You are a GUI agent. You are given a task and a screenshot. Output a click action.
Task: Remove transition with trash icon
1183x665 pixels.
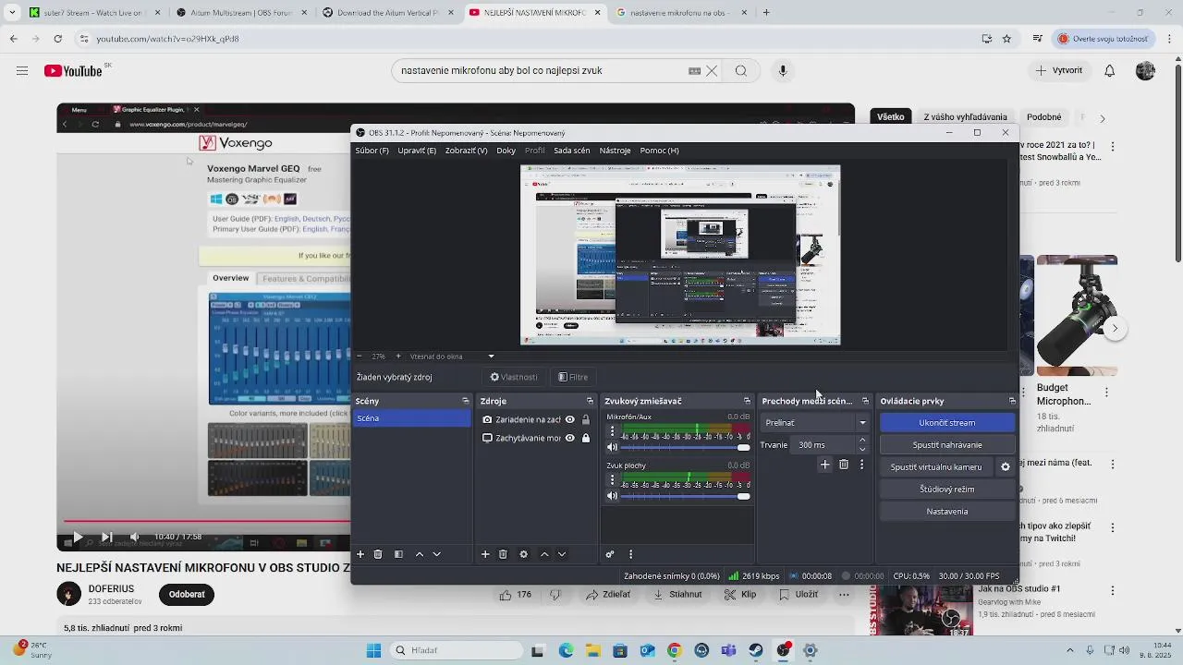tap(844, 465)
